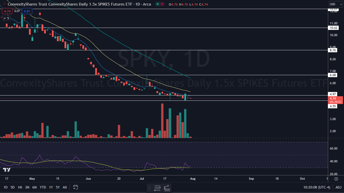344x193 pixels.
Task: Click the TradingView logo
Action: [7, 170]
